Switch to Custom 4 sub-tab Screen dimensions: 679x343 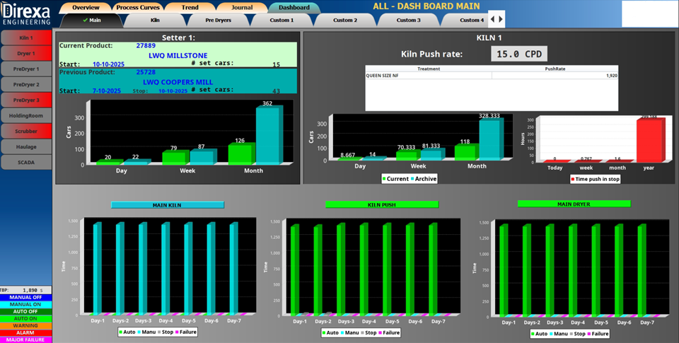468,20
